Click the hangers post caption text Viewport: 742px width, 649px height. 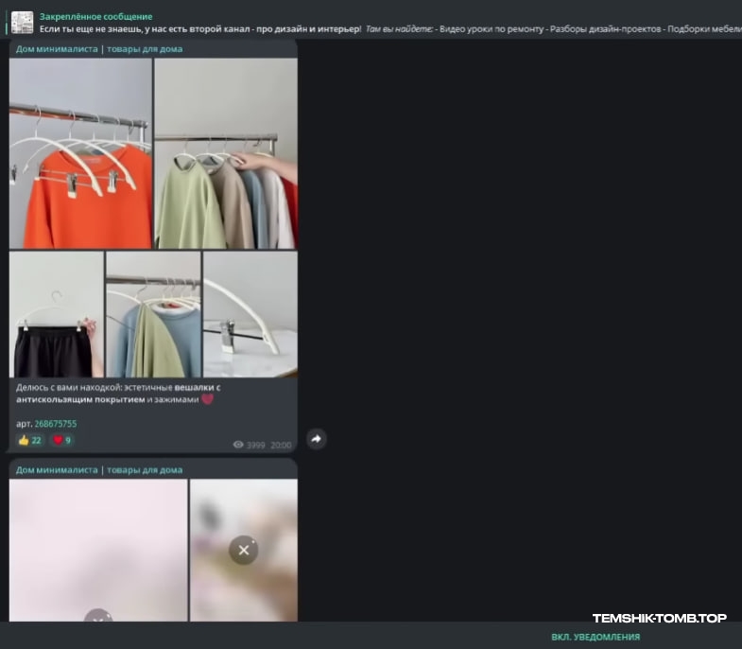(118, 394)
